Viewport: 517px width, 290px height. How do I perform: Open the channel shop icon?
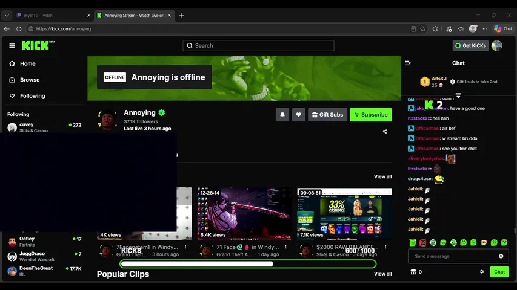(x=413, y=272)
